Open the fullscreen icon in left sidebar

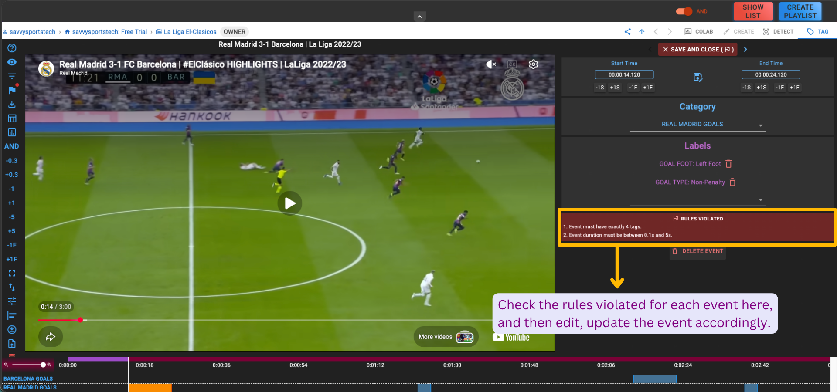pyautogui.click(x=12, y=274)
